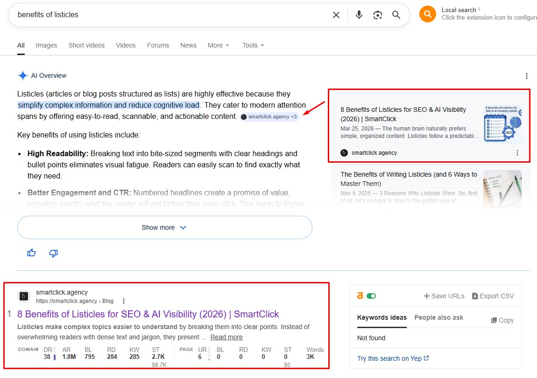The width and height of the screenshot is (537, 378).
Task: Switch to the Videos tab
Action: (126, 46)
